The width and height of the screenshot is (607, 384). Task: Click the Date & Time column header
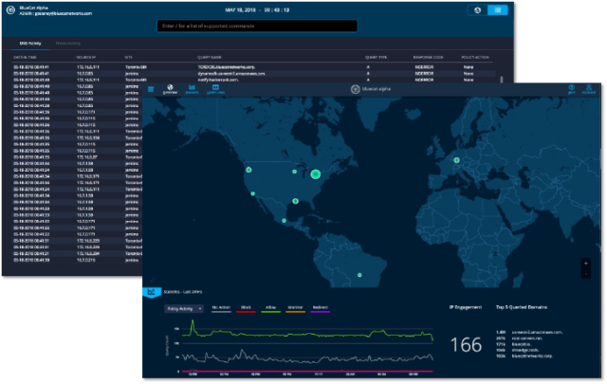point(26,58)
